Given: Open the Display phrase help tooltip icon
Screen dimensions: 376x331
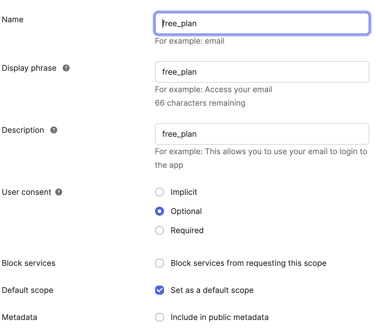Looking at the screenshot, I should point(66,68).
